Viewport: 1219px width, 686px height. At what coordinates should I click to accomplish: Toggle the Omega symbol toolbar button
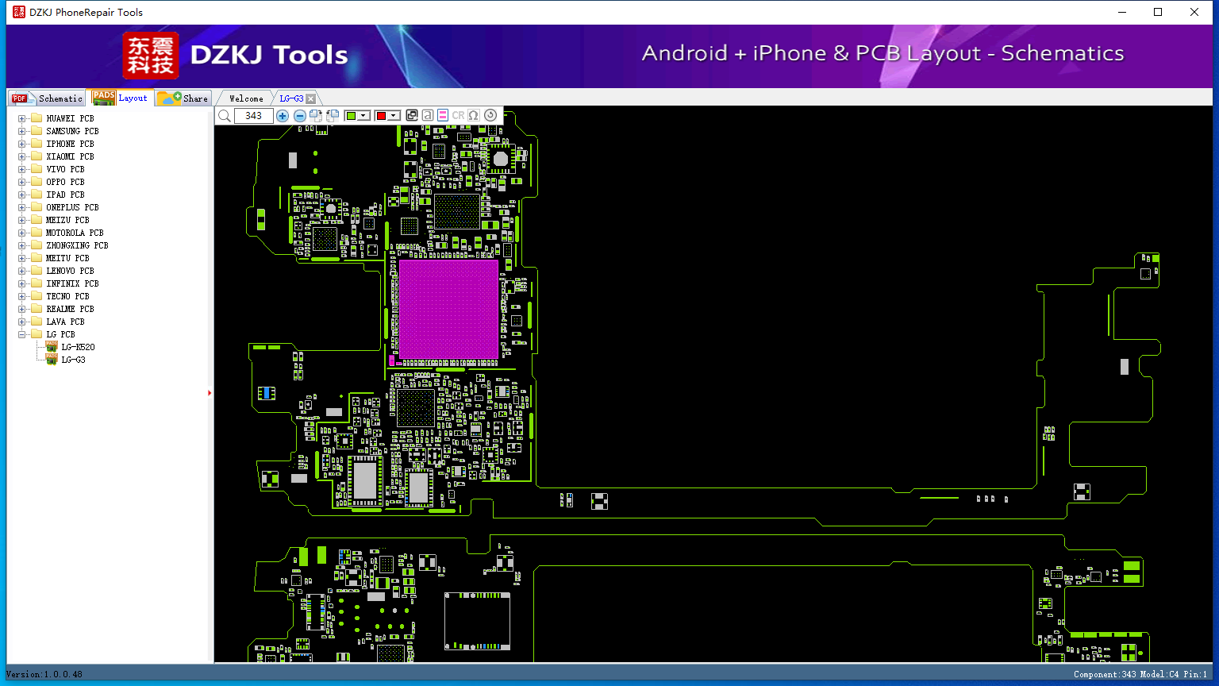[474, 116]
